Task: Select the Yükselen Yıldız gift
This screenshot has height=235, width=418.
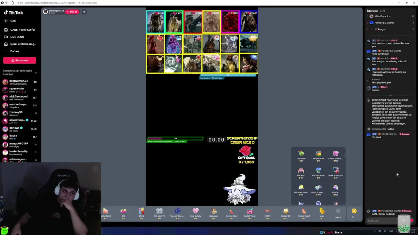Action: coord(301,190)
